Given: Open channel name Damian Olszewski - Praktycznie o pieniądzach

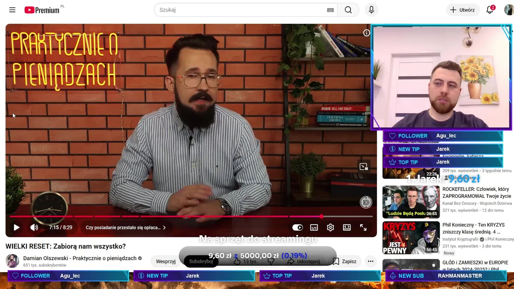Looking at the screenshot, I should pyautogui.click(x=80, y=258).
